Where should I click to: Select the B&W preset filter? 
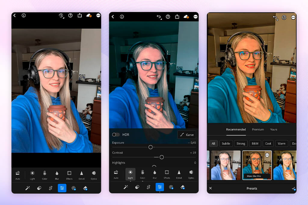tap(255, 143)
